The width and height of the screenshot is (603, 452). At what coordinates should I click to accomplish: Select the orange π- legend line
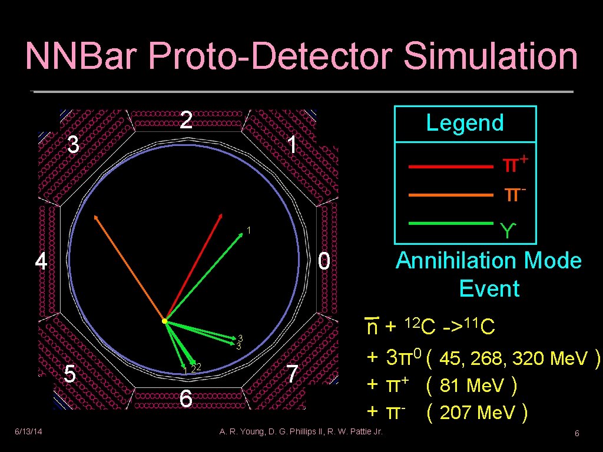450,195
